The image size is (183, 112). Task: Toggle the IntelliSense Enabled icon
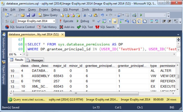click(115, 21)
